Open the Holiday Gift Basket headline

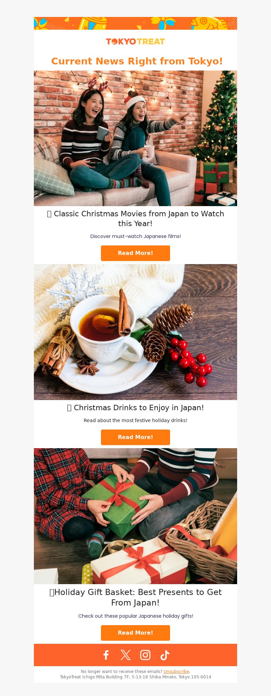pyautogui.click(x=135, y=597)
